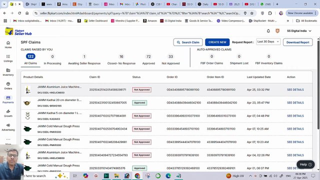Select the FBF Inventory Claims tab
Viewport: 320px width, 180px height.
click(x=269, y=59)
